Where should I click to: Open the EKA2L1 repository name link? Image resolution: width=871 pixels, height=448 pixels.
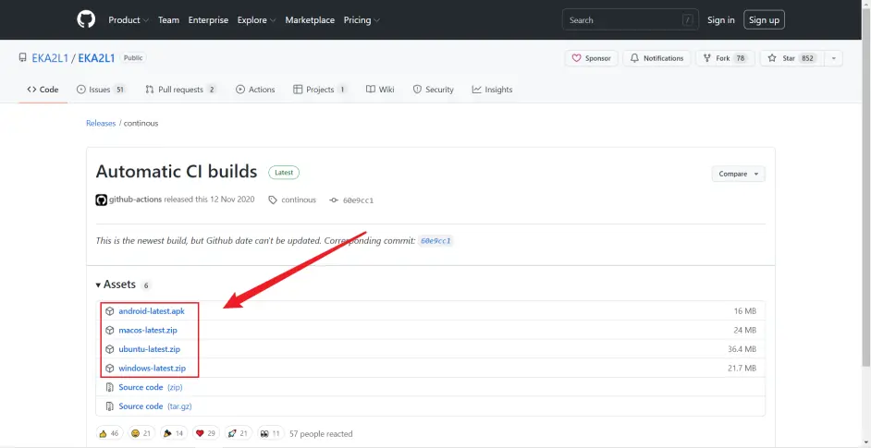tap(96, 58)
